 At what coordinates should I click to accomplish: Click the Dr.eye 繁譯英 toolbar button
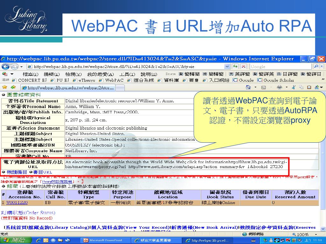coord(263,74)
